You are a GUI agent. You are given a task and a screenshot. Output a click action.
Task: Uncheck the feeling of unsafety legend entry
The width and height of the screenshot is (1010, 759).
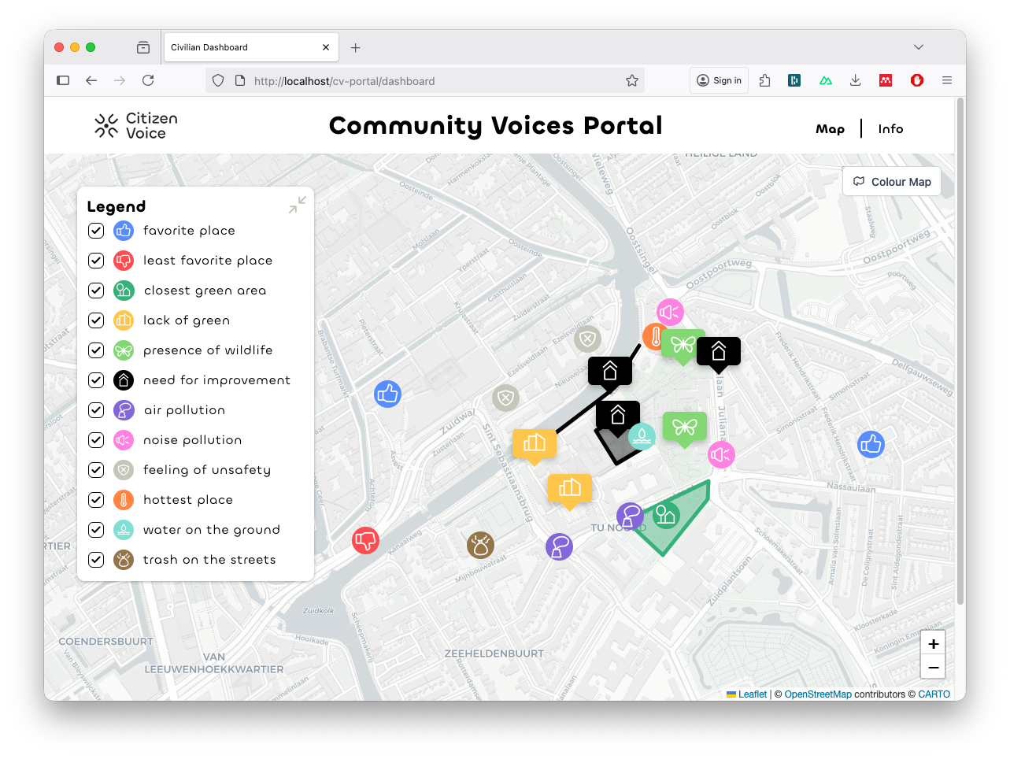pos(95,470)
